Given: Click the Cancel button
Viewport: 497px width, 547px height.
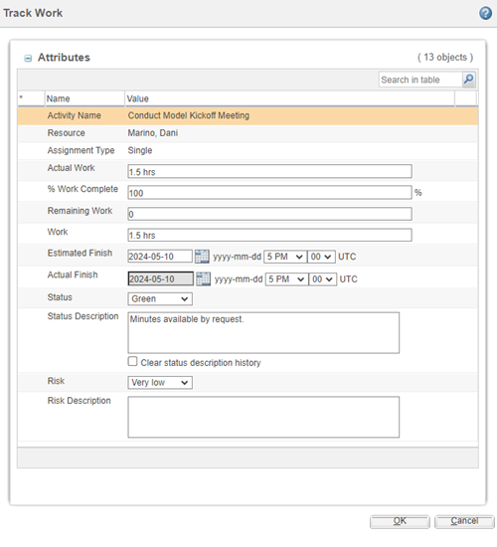Looking at the screenshot, I should [464, 521].
